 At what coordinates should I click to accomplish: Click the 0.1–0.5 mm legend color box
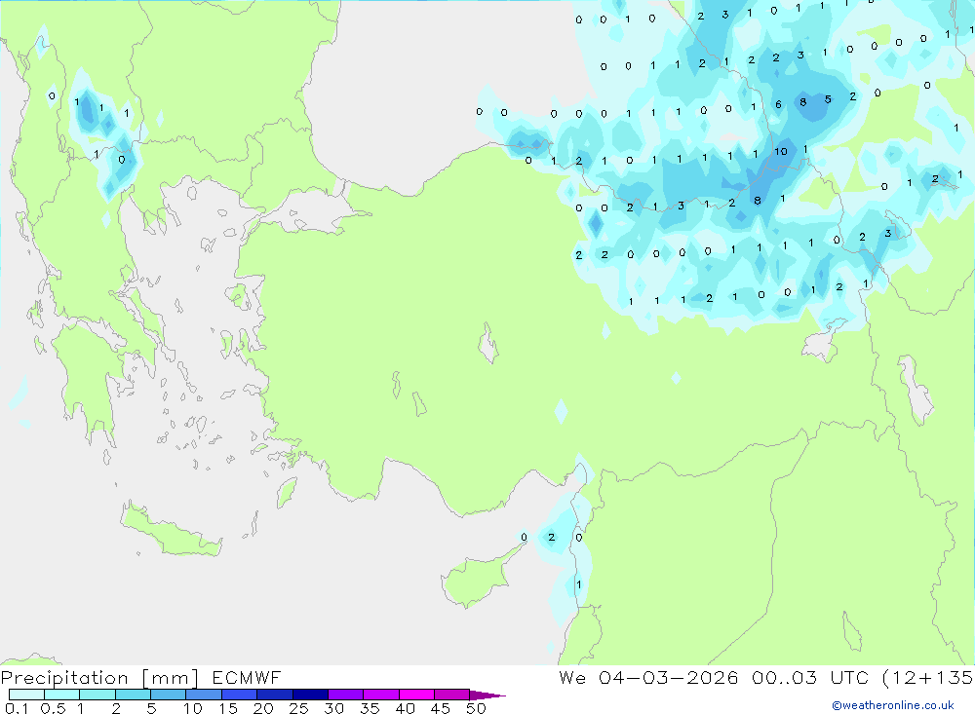26,695
